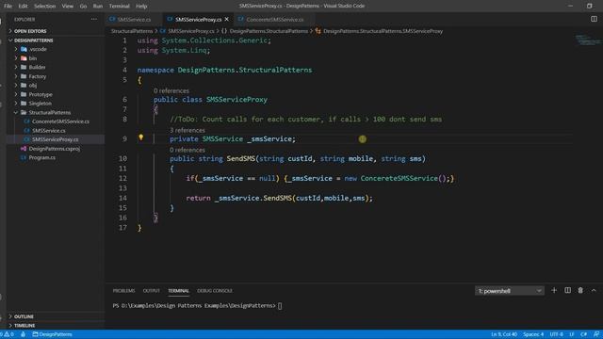This screenshot has width=603, height=339.
Task: Open the Go menu
Action: tap(83, 7)
